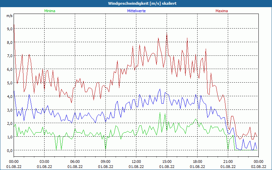Click the chart title 'Windgeschwindigkeit [m/s] skaliert'
Viewport: 272px width, 170px height.
click(142, 3)
